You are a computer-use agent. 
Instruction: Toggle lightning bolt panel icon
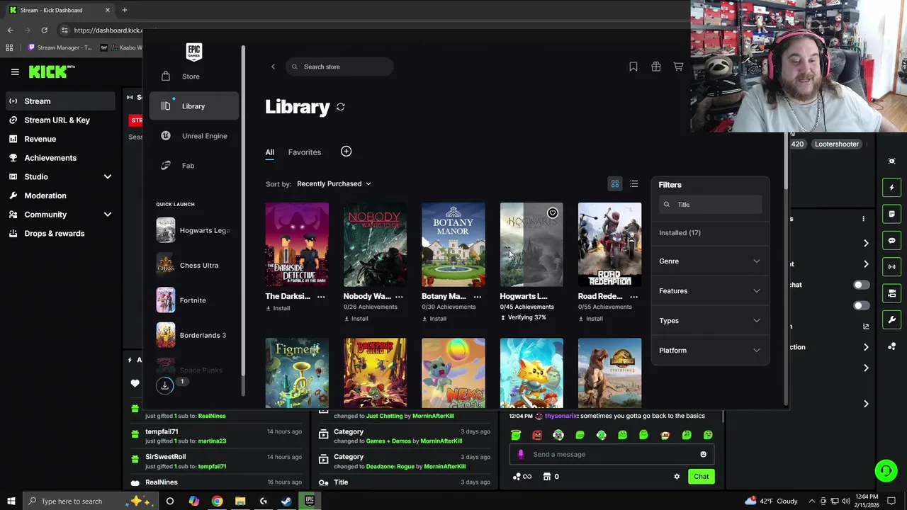[892, 188]
